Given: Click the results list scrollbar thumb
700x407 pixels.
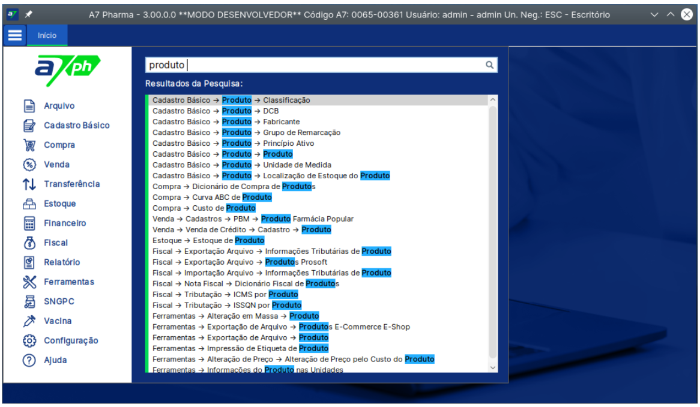Looking at the screenshot, I should tap(493, 232).
